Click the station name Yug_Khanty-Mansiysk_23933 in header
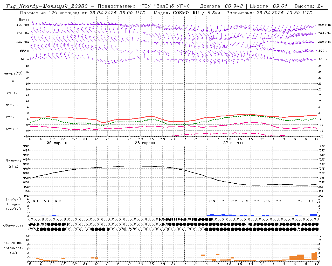The height and width of the screenshot is (266, 332). (47, 6)
